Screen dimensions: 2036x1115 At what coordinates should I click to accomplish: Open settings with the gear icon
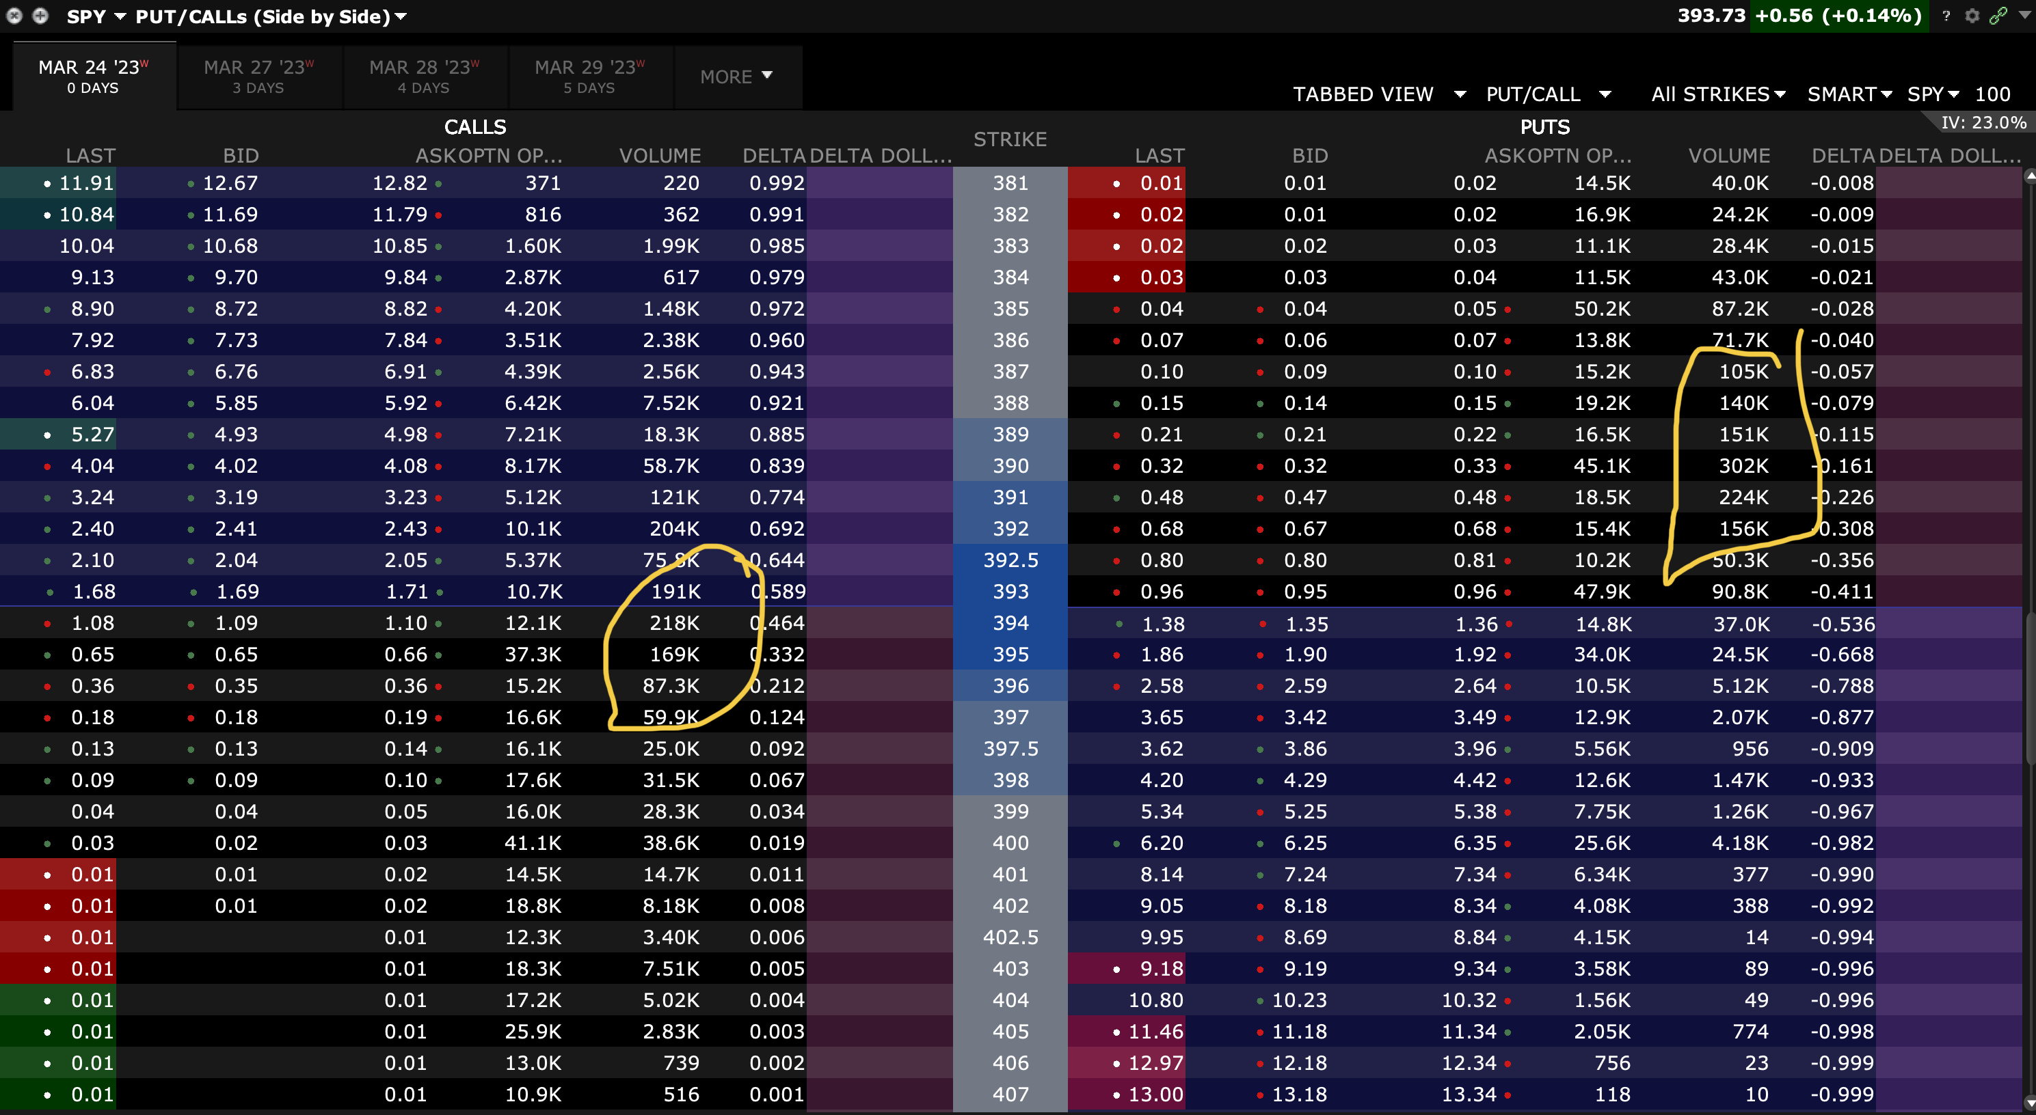[1972, 16]
